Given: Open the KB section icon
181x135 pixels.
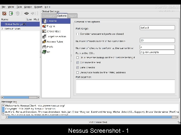Looking at the screenshot, I should 44,52.
